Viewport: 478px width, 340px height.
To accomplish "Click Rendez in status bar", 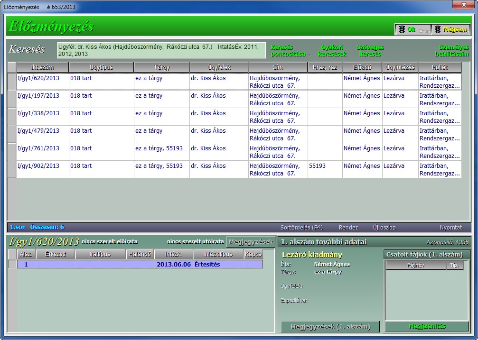I will 348,228.
